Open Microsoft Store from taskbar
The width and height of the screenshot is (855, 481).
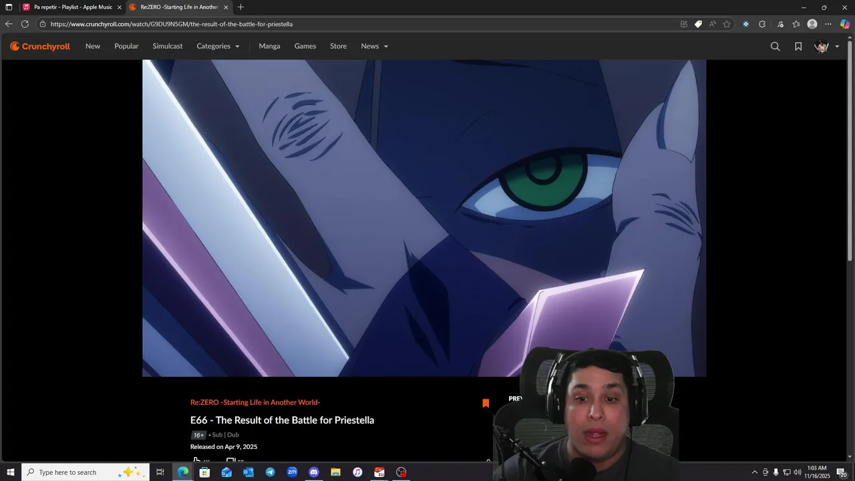[x=204, y=472]
